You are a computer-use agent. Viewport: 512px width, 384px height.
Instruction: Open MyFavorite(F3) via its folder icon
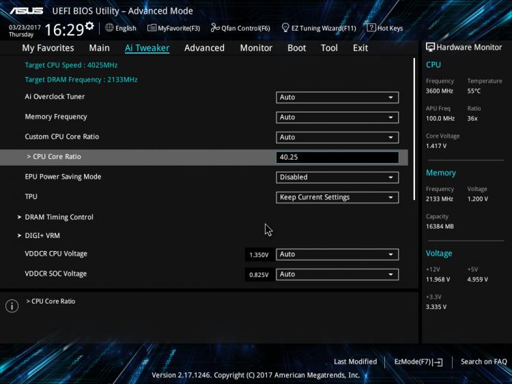(x=152, y=28)
